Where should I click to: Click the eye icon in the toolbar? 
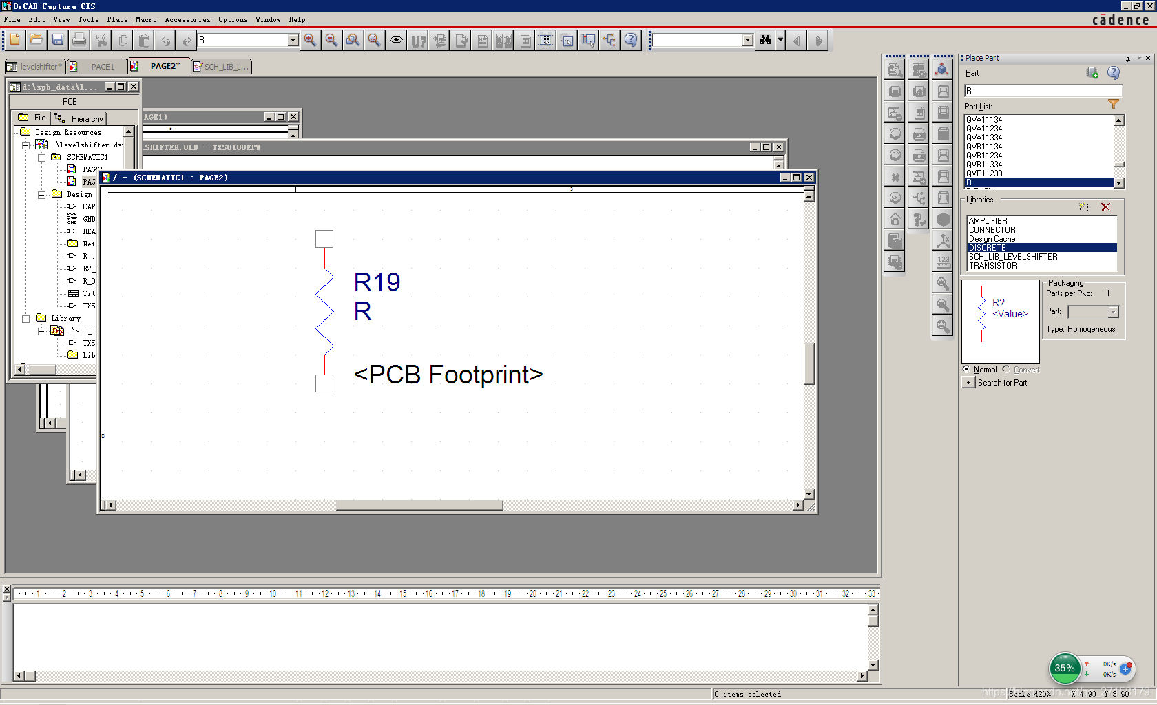(396, 41)
